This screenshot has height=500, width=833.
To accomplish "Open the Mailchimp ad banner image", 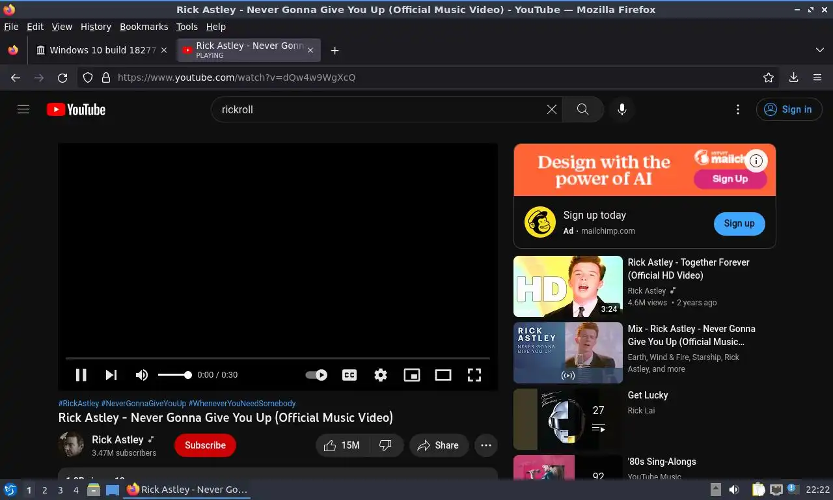I will 644,170.
